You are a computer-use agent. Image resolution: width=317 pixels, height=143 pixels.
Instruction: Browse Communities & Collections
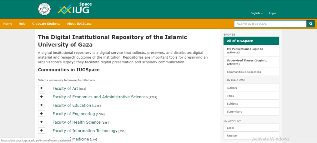(251, 72)
